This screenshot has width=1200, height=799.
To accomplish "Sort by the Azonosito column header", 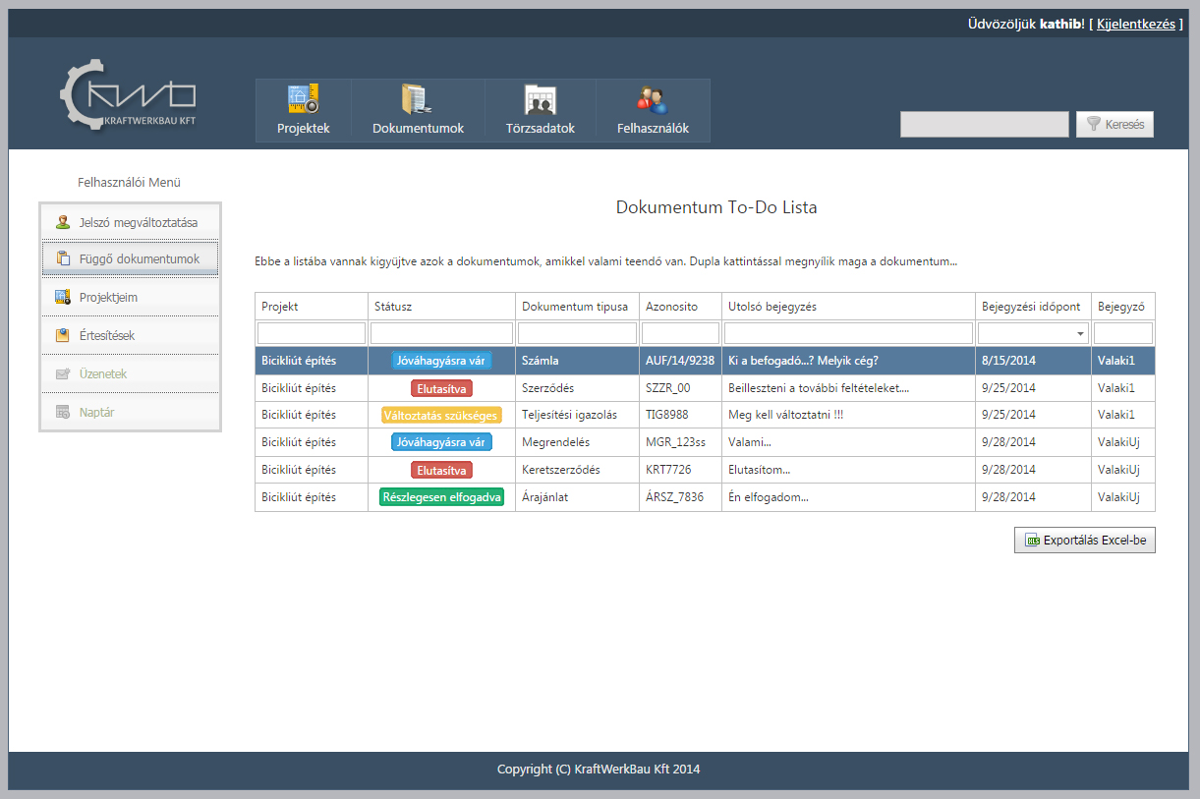I will point(680,307).
